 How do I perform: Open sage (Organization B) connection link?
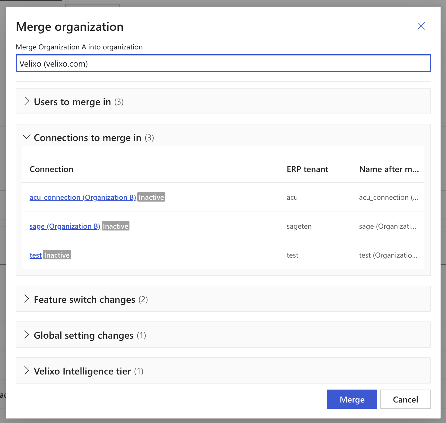(x=65, y=226)
